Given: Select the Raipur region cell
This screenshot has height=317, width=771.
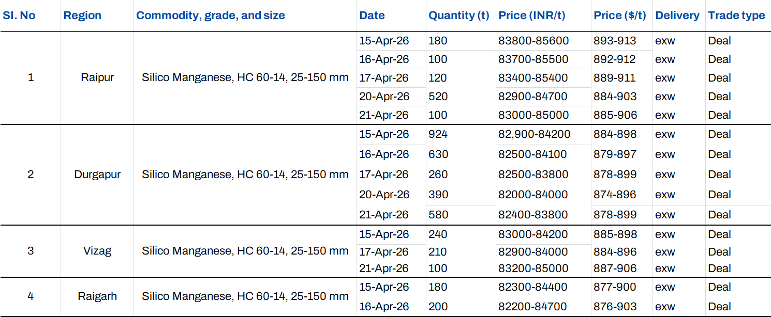Looking at the screenshot, I should click(97, 78).
